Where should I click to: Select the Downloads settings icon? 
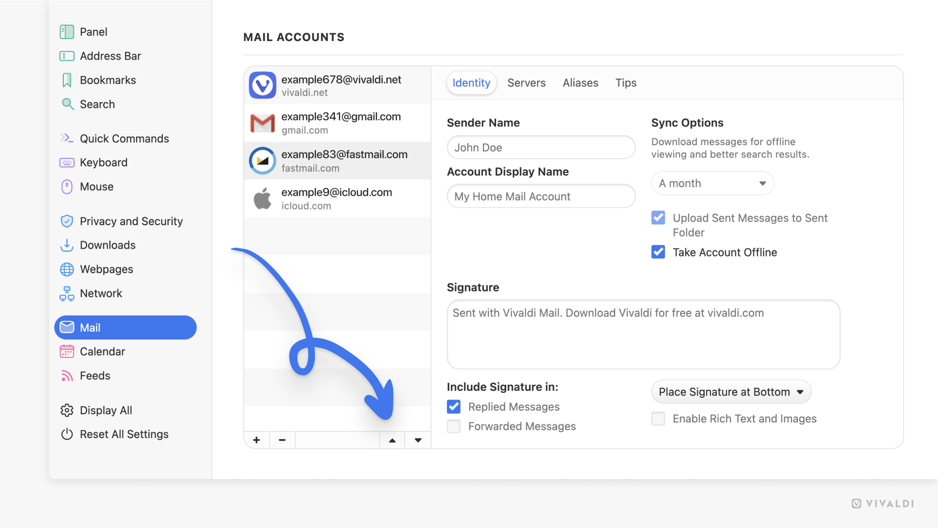click(66, 245)
